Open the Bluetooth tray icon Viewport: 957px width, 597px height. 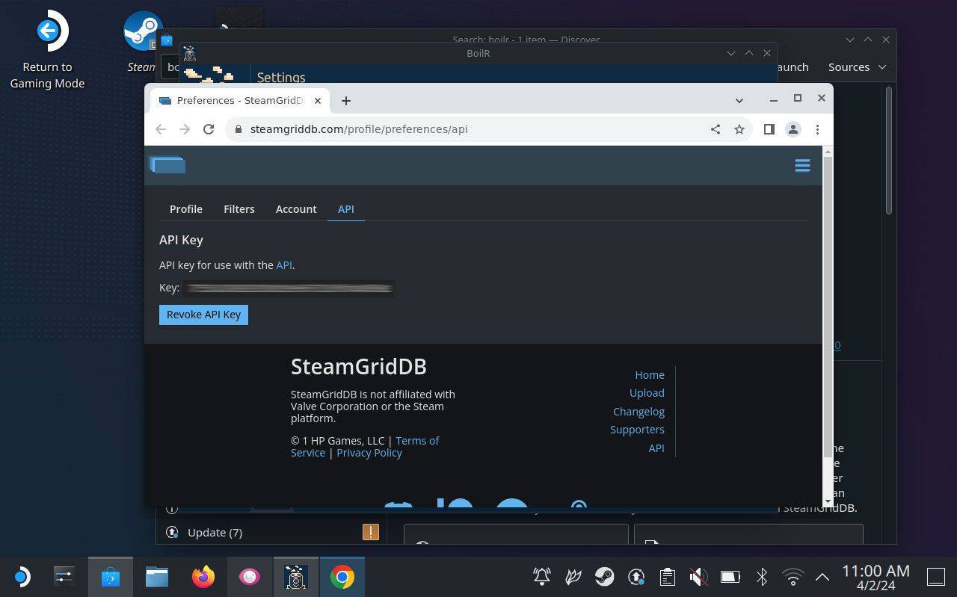tap(762, 577)
